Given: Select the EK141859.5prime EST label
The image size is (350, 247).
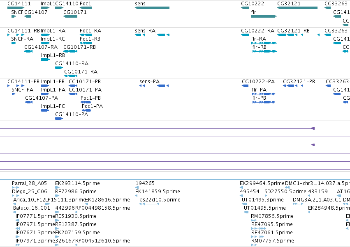Looking at the screenshot, I should tap(158, 192).
